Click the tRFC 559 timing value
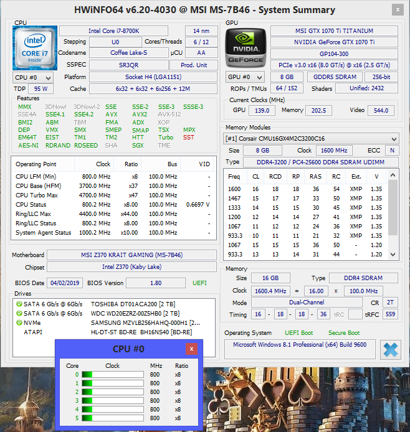The height and width of the screenshot is (432, 410). tap(390, 314)
